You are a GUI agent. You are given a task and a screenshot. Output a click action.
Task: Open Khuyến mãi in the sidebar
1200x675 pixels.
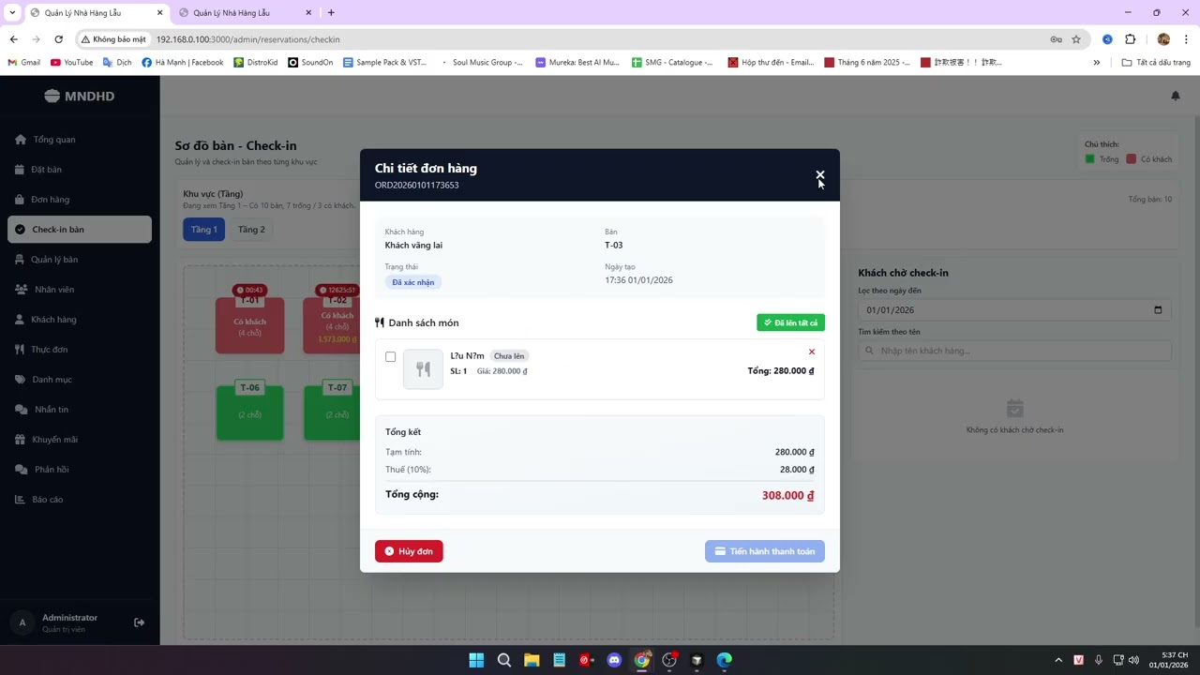[x=80, y=440]
